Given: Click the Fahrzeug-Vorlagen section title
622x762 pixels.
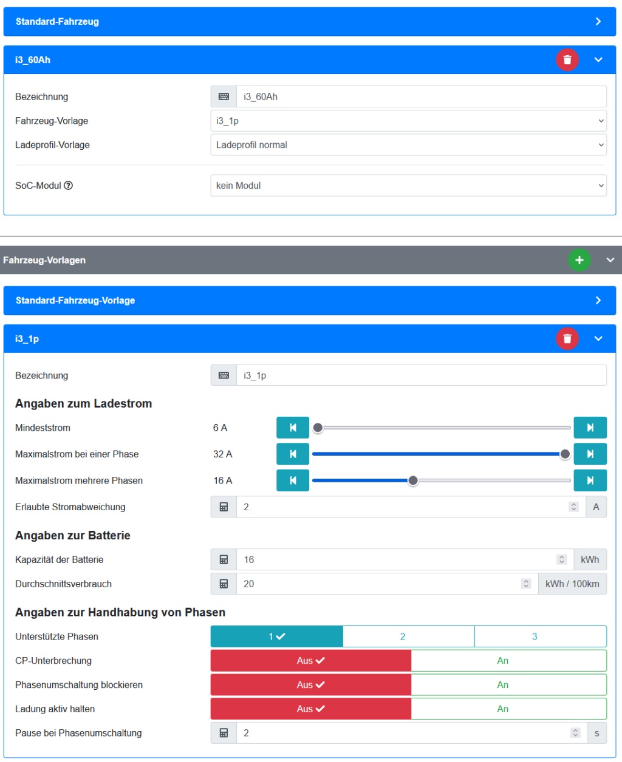Looking at the screenshot, I should (44, 260).
